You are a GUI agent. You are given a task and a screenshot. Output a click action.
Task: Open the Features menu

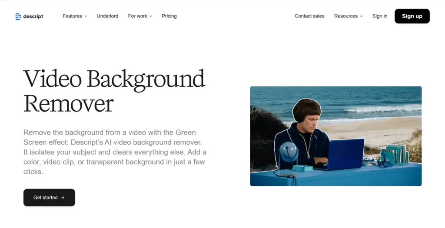[72, 16]
